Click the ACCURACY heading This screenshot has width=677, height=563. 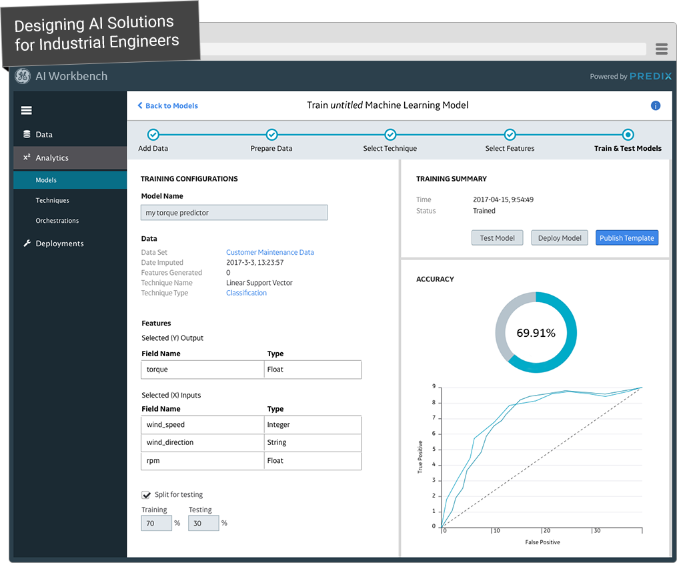[435, 279]
